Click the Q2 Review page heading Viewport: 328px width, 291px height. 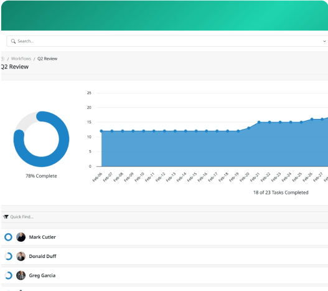coord(15,67)
